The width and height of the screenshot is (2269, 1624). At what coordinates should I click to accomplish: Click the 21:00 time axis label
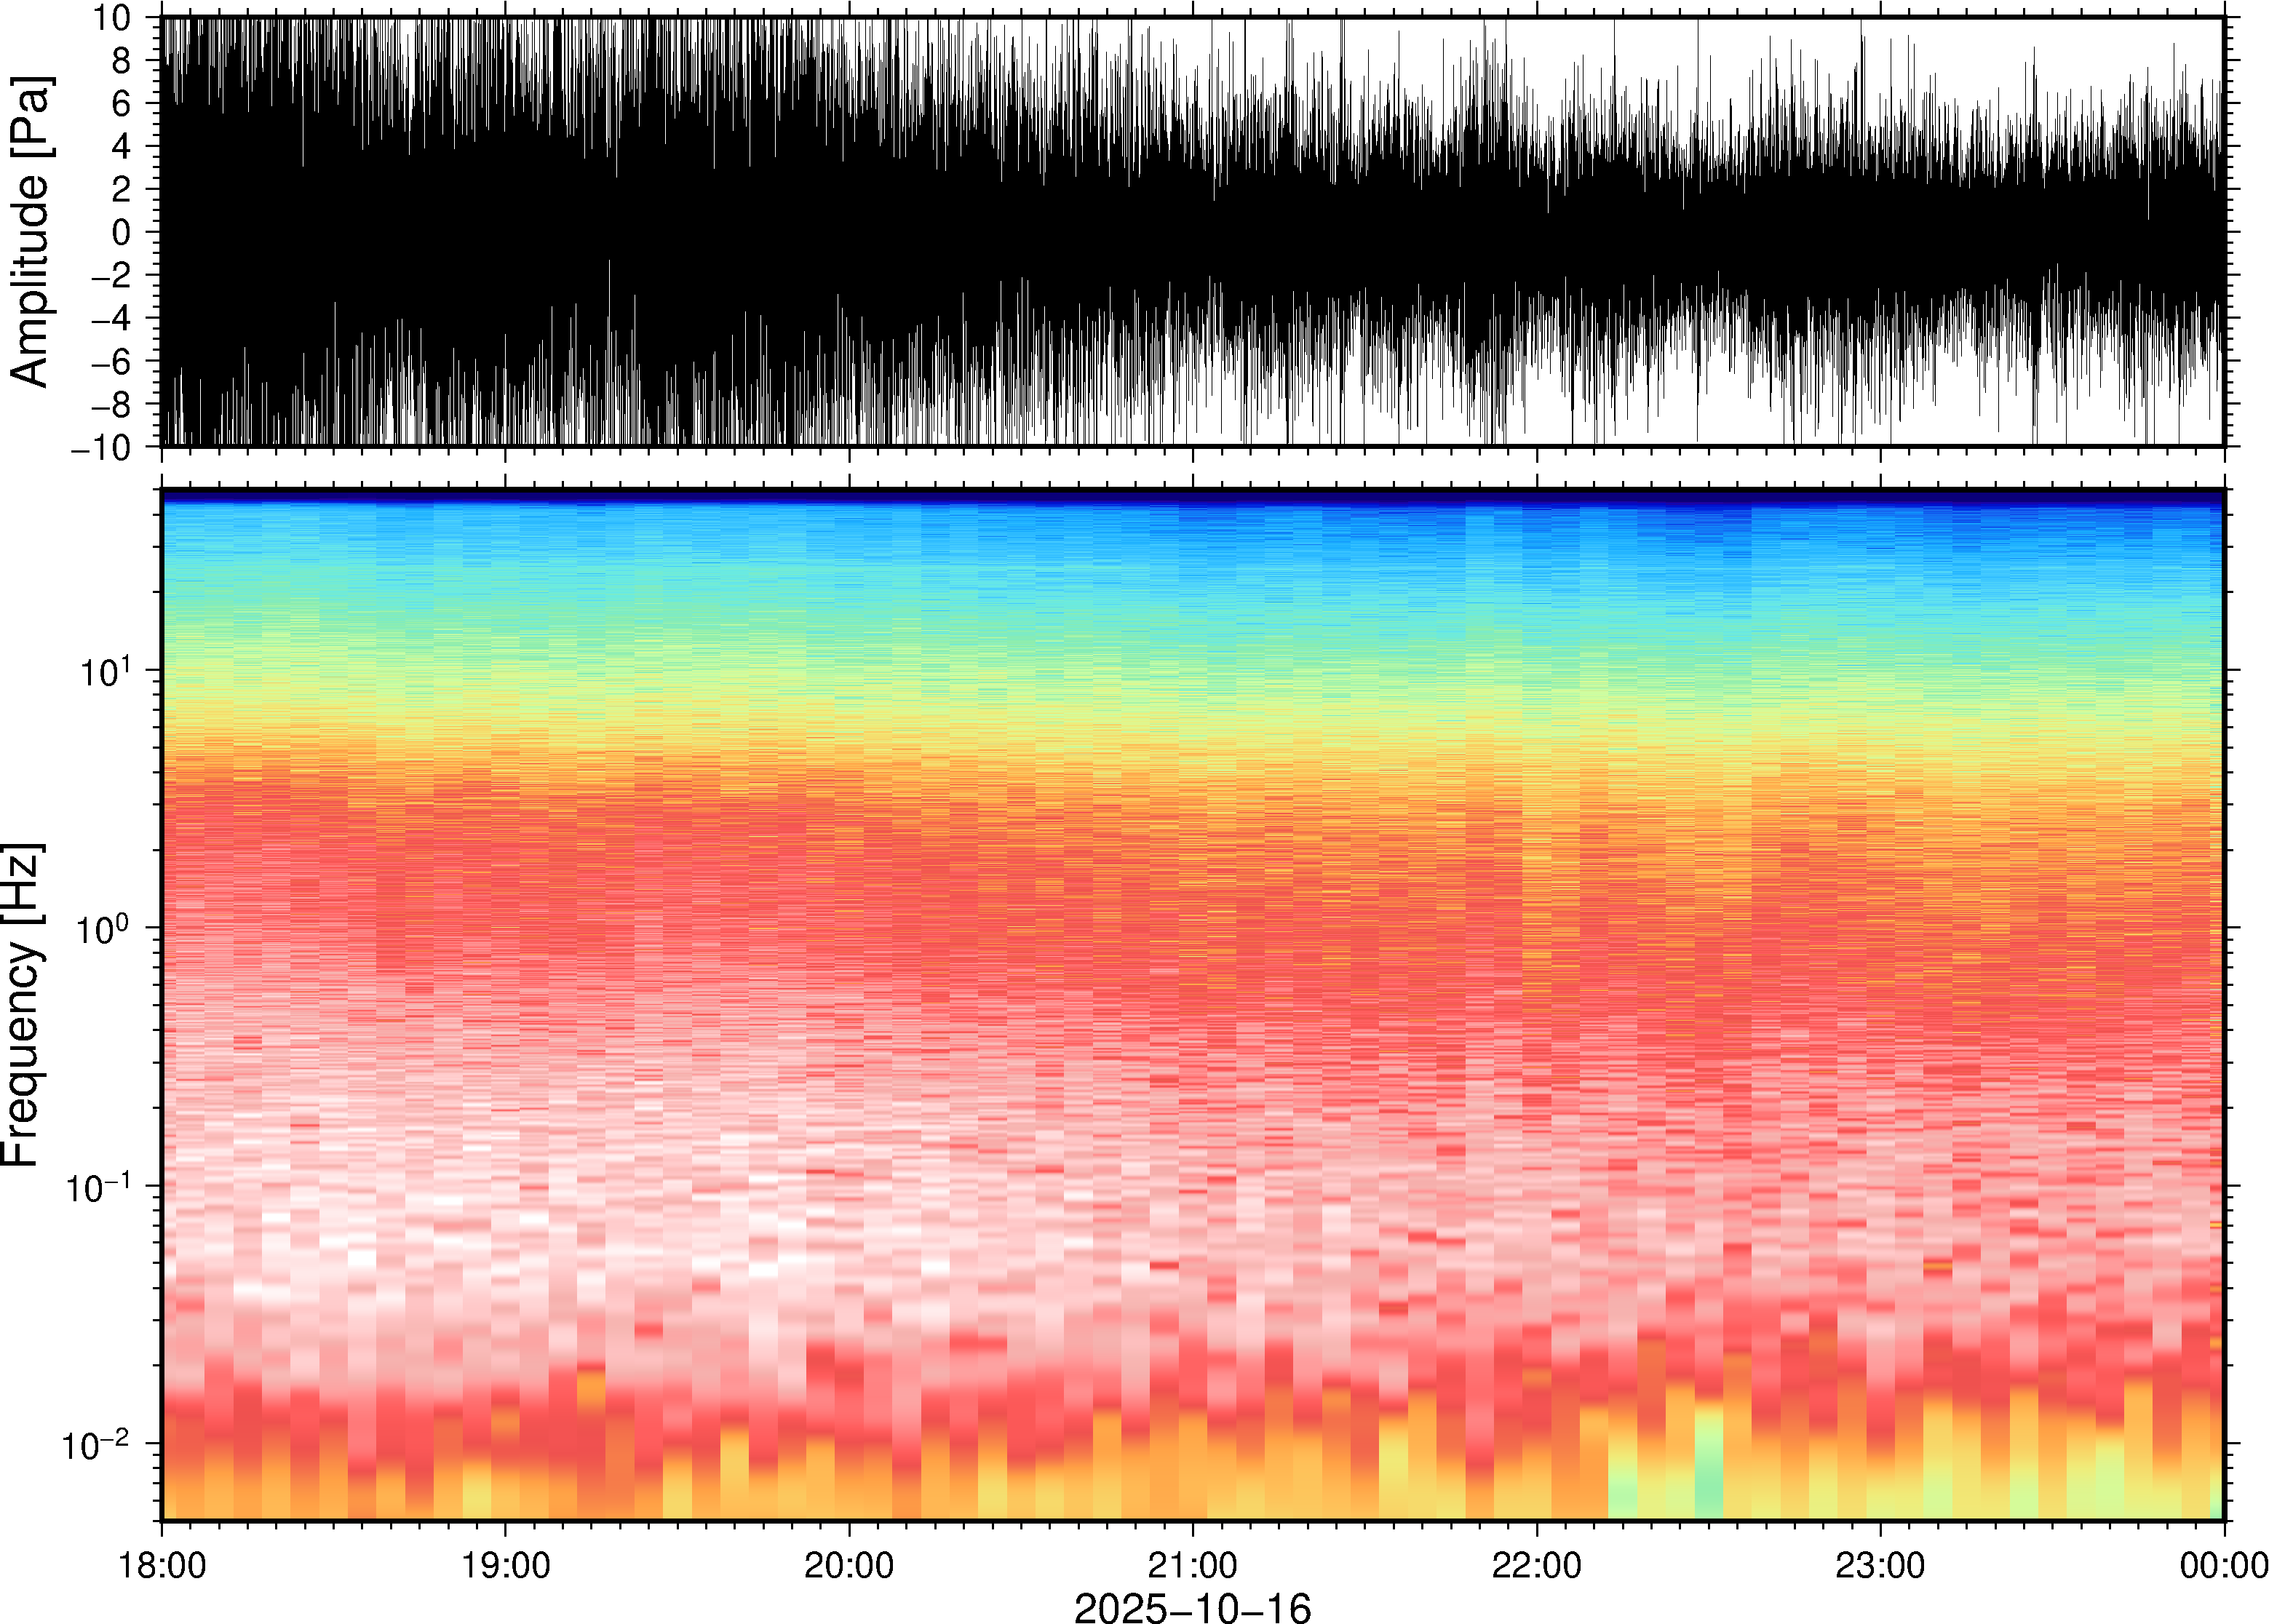pos(1192,1565)
